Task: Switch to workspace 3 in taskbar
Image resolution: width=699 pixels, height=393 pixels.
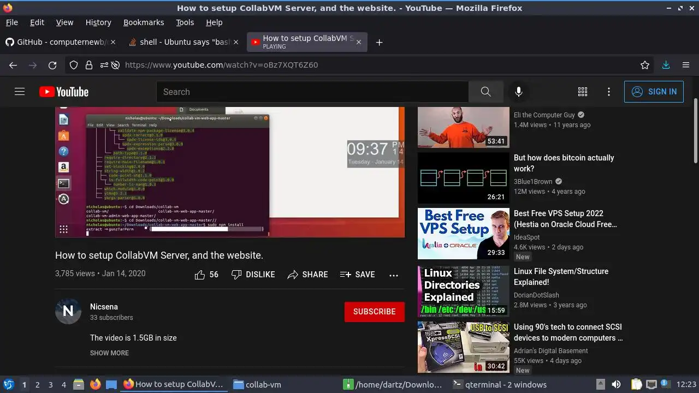Action: [x=50, y=385]
